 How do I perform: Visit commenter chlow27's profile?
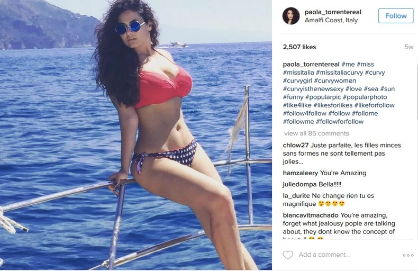point(296,146)
